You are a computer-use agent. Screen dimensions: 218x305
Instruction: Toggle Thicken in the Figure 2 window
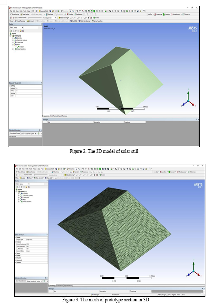click(96, 18)
